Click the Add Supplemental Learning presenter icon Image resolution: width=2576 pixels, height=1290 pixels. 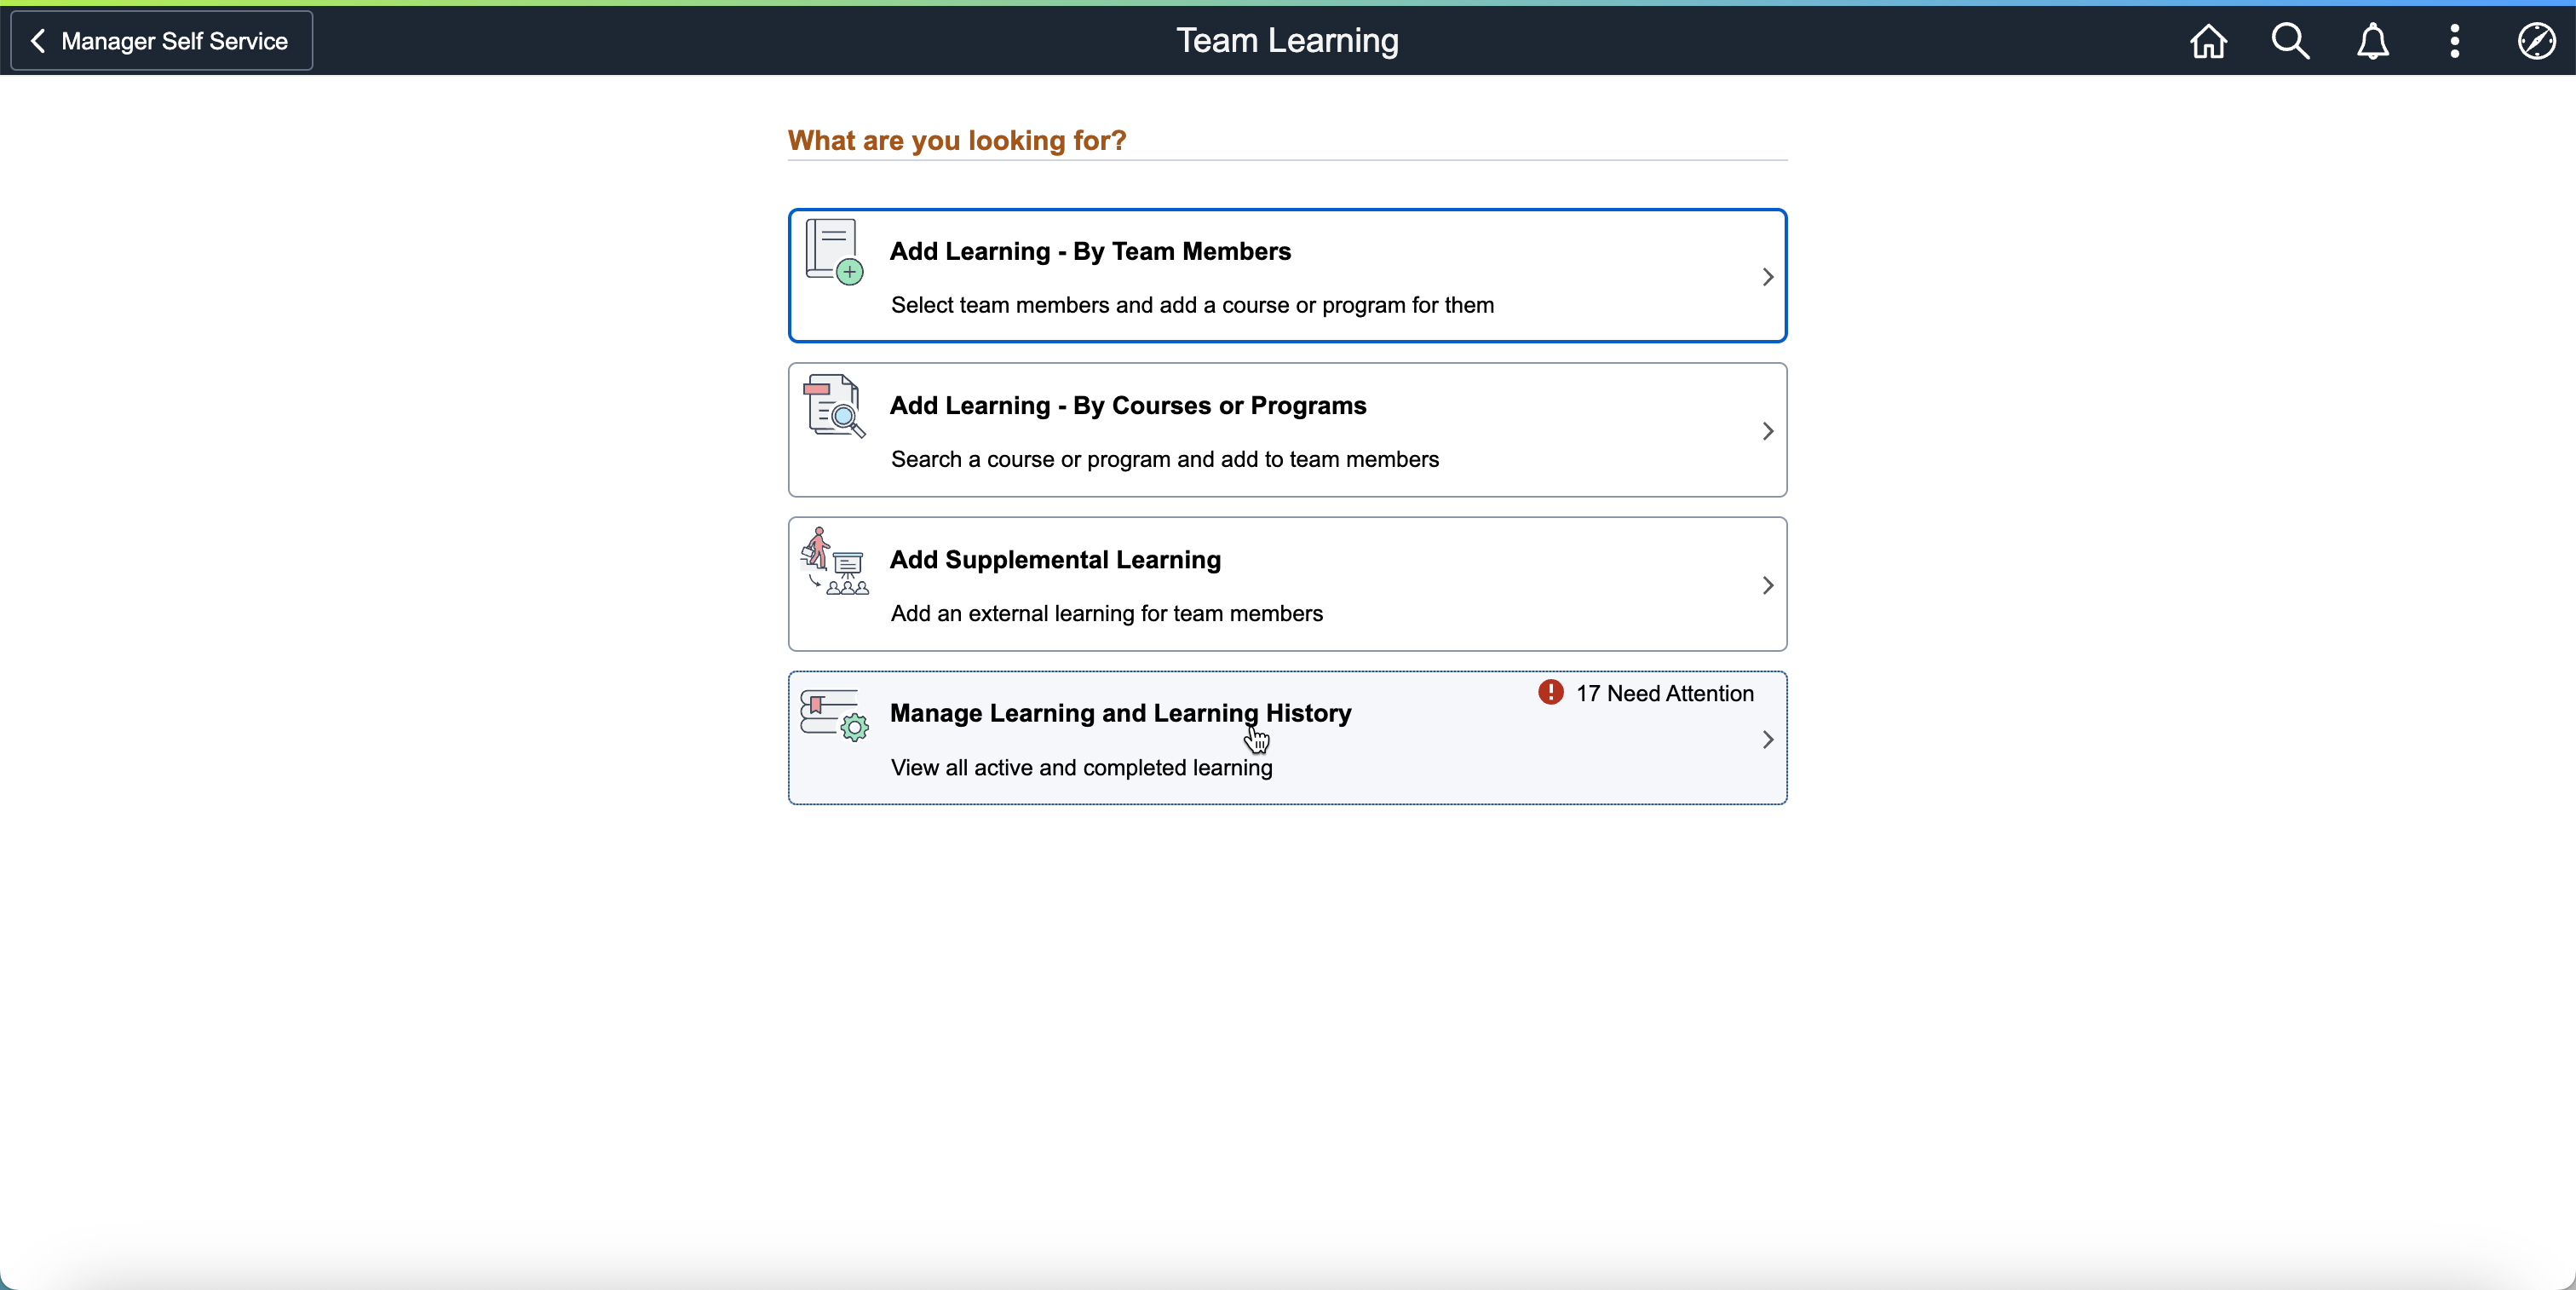point(834,561)
